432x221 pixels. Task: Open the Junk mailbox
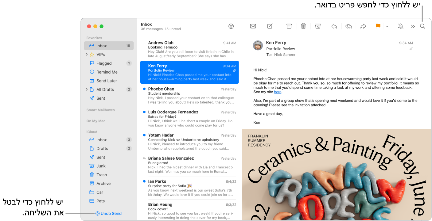[x=109, y=166]
